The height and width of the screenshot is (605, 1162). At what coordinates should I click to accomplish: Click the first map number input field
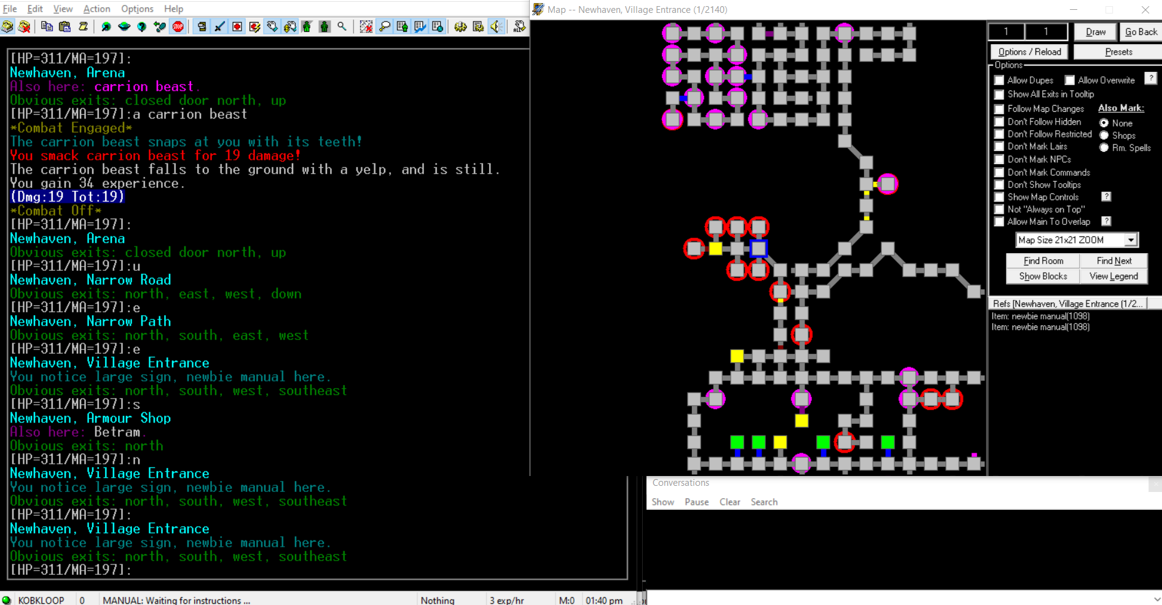click(x=1006, y=31)
